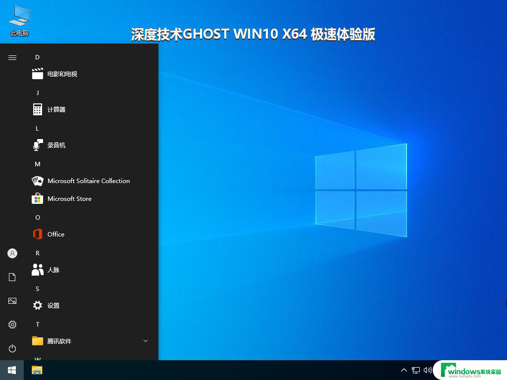The width and height of the screenshot is (507, 380).
Task: Jump via letter R header
Action: [38, 253]
